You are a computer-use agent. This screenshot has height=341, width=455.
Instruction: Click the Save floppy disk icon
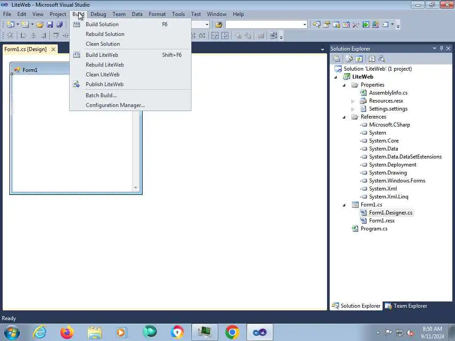point(50,25)
